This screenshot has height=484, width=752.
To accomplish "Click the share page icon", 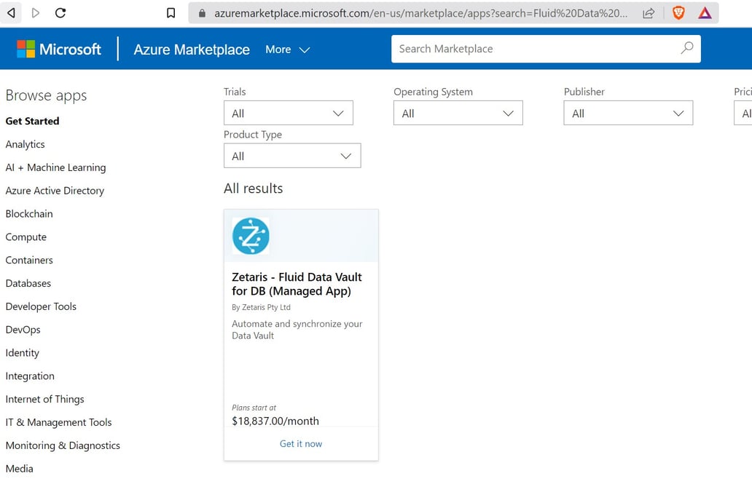I will (x=649, y=13).
